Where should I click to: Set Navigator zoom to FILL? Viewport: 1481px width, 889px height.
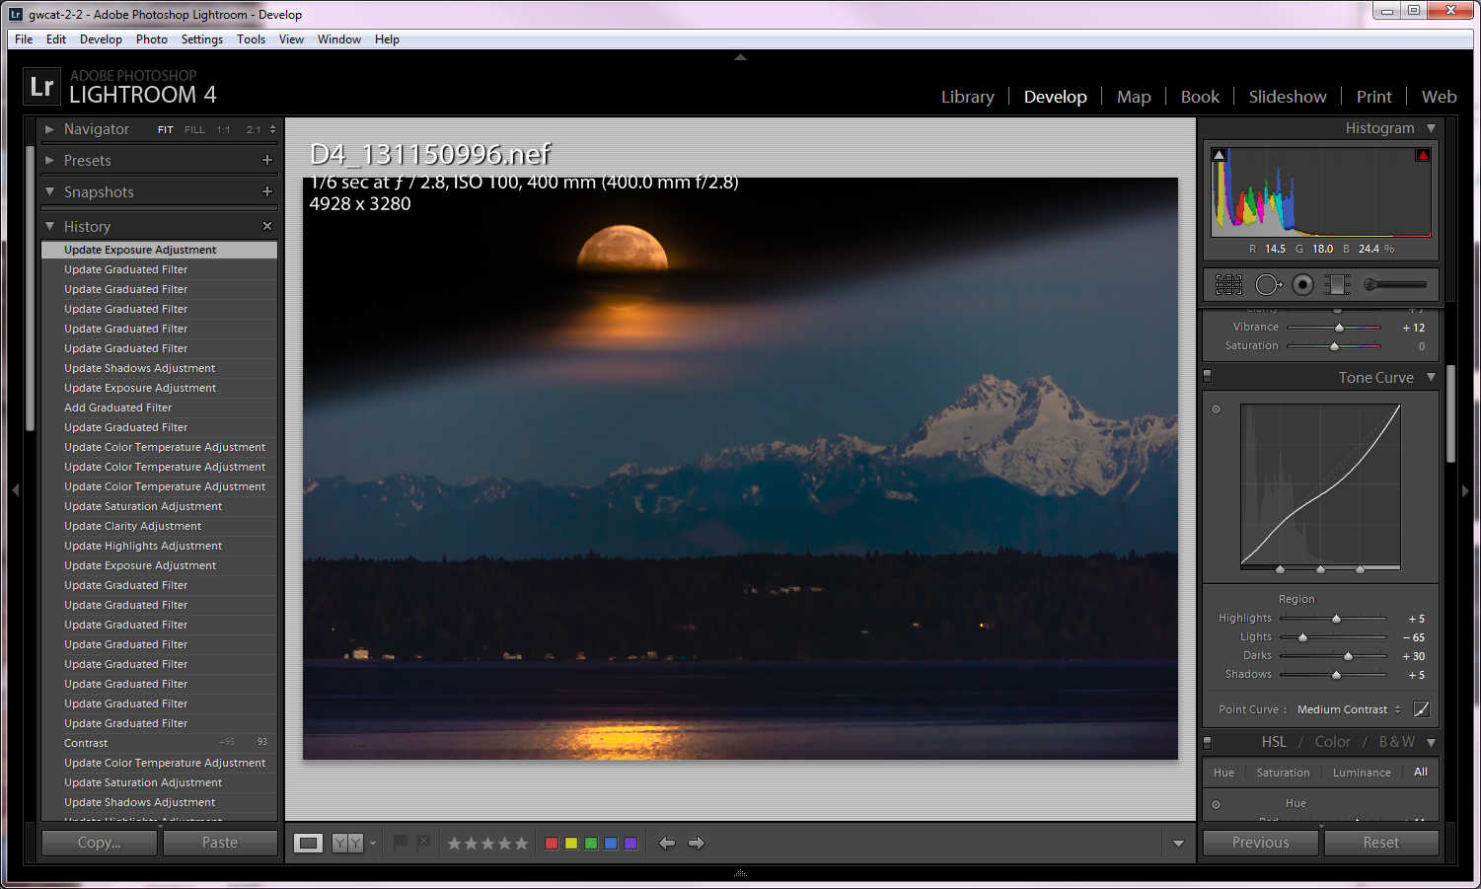194,129
